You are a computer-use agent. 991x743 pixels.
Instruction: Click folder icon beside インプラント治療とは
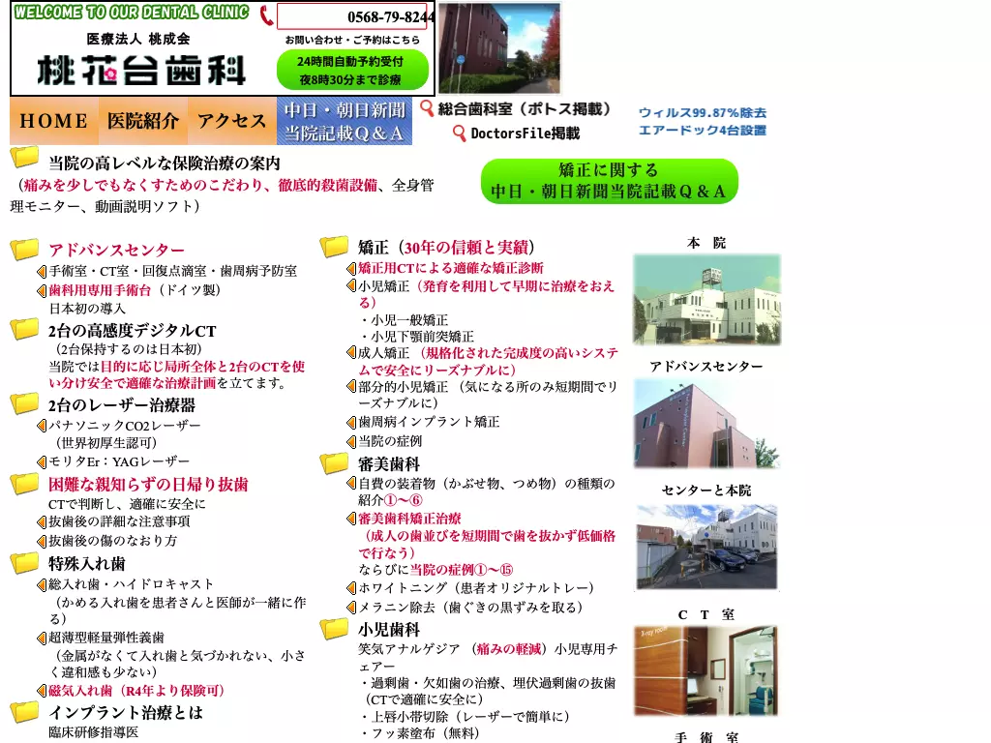[24, 711]
